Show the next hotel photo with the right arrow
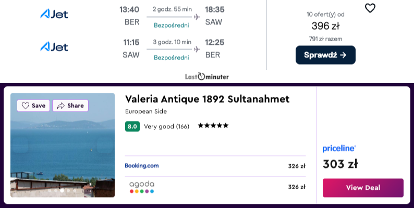 pos(105,145)
